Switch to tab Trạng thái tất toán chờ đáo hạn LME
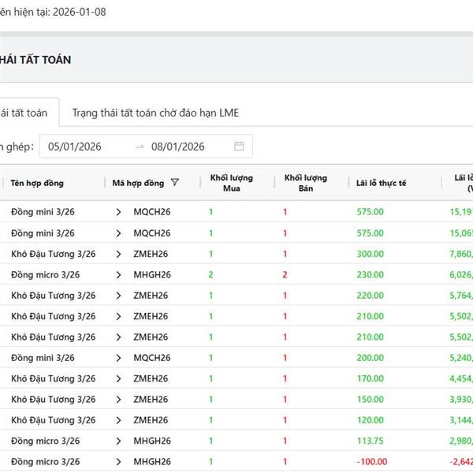This screenshot has height=473, width=473. pyautogui.click(x=155, y=113)
